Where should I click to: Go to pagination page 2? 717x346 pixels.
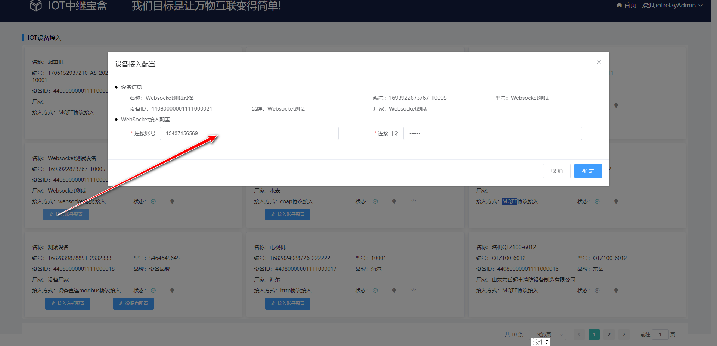click(609, 334)
